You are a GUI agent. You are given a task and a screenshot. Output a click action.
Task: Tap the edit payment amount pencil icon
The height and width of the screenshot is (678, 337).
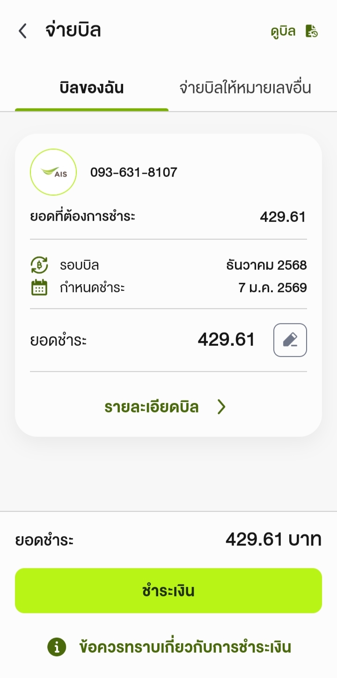click(x=290, y=340)
